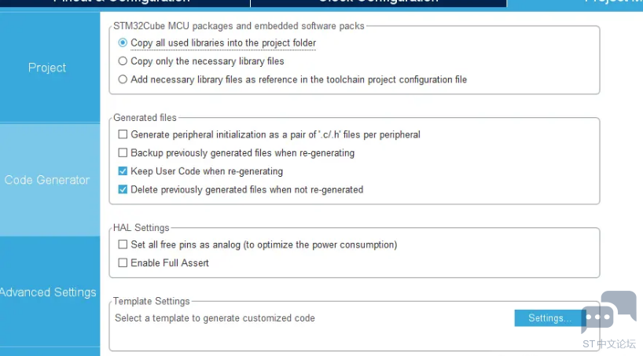Open template Settings button
This screenshot has width=643, height=356.
coord(550,317)
